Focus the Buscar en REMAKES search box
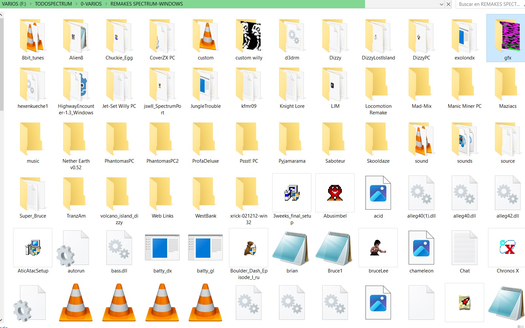Screen dimensions: 525x328 pos(489,4)
